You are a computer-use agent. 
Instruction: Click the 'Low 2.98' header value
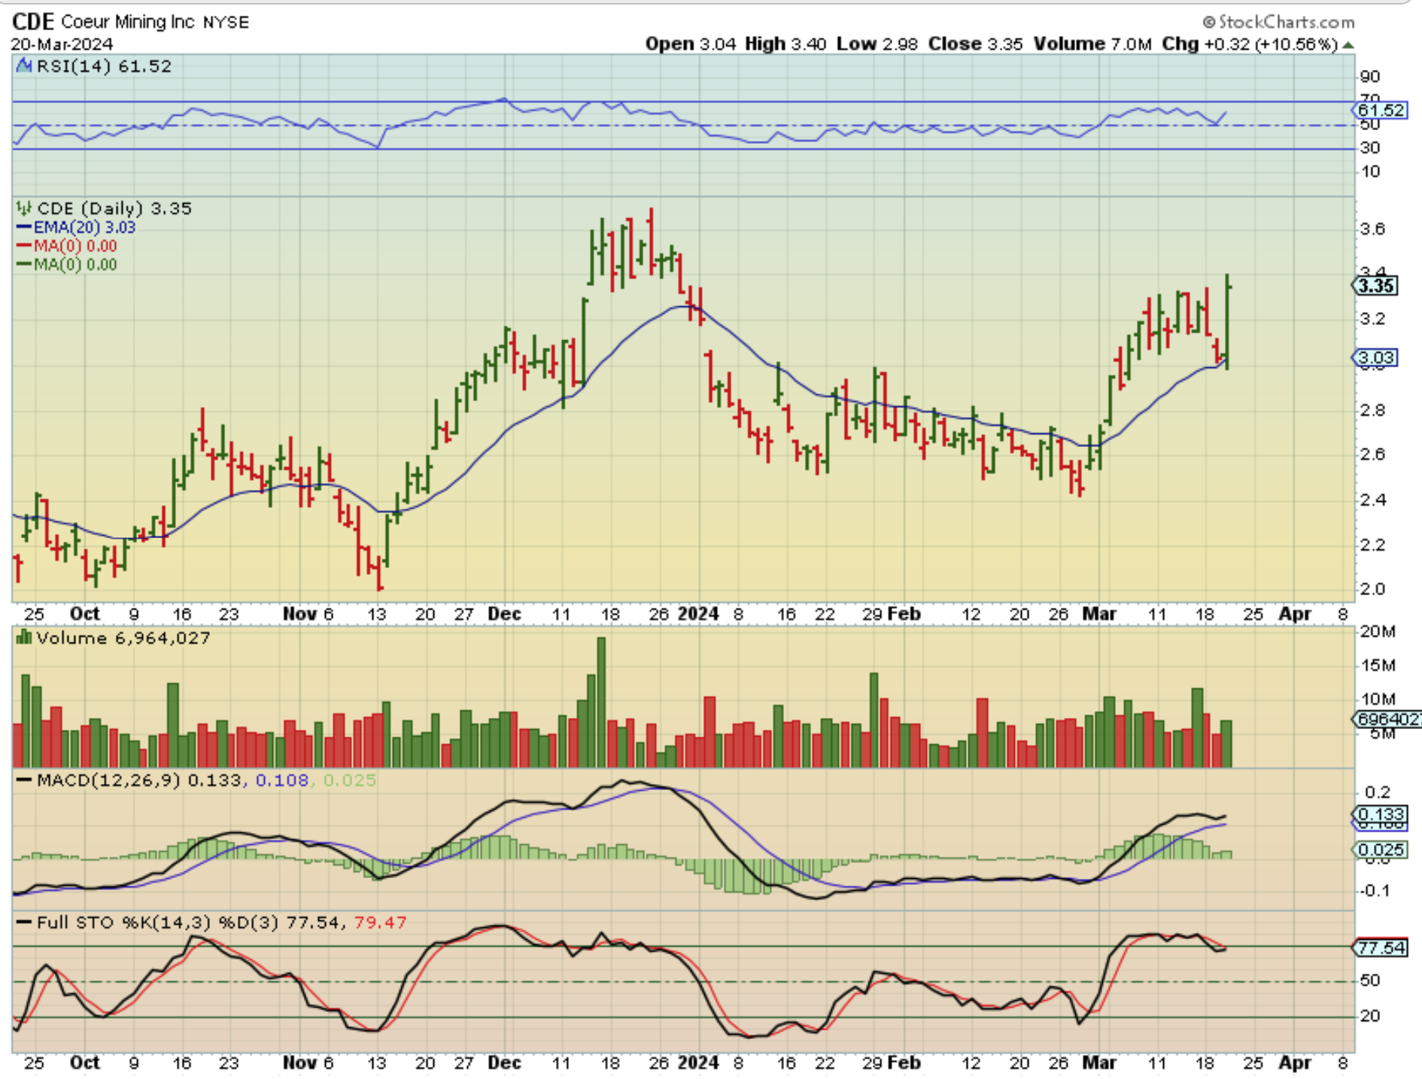point(877,44)
